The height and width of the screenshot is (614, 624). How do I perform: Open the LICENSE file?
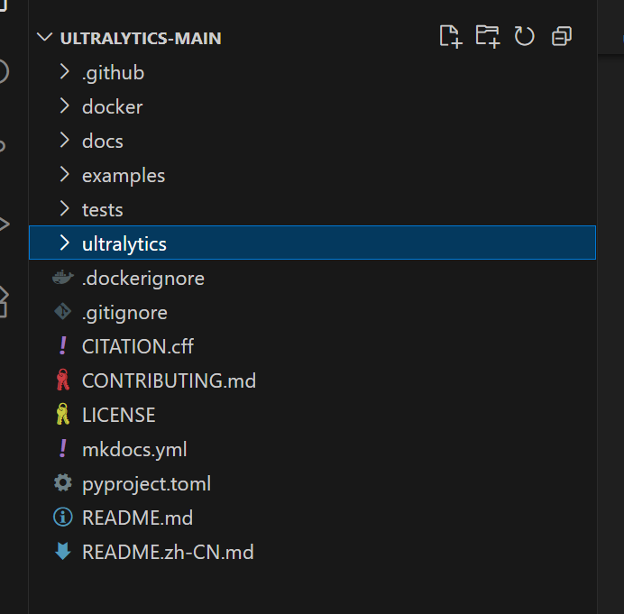tap(119, 415)
